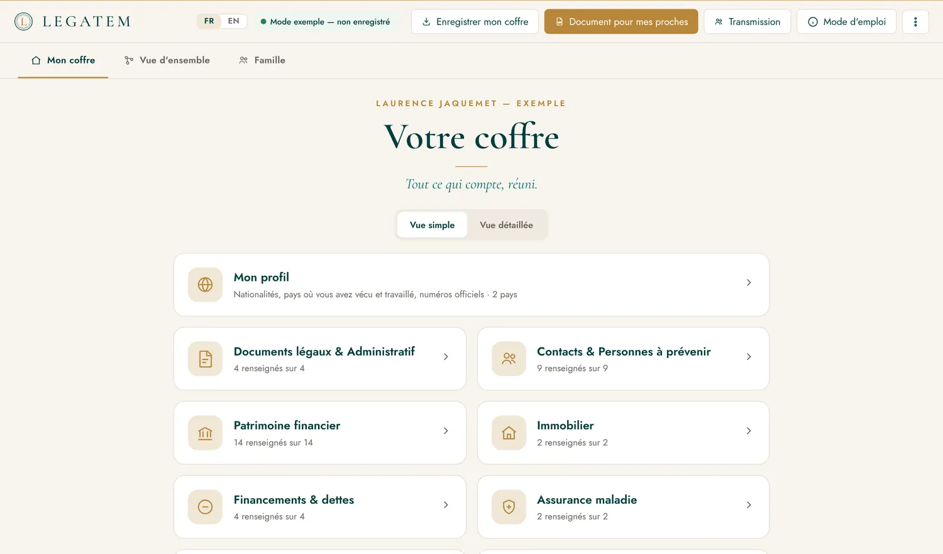Viewport: 943px width, 554px height.
Task: Click chevron on Contacts & Personnes à prévenir
Action: (749, 357)
